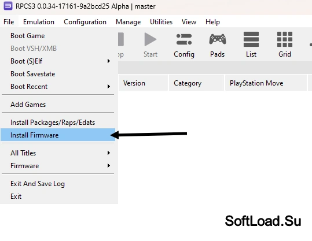Open the Emulation menu

coord(39,22)
